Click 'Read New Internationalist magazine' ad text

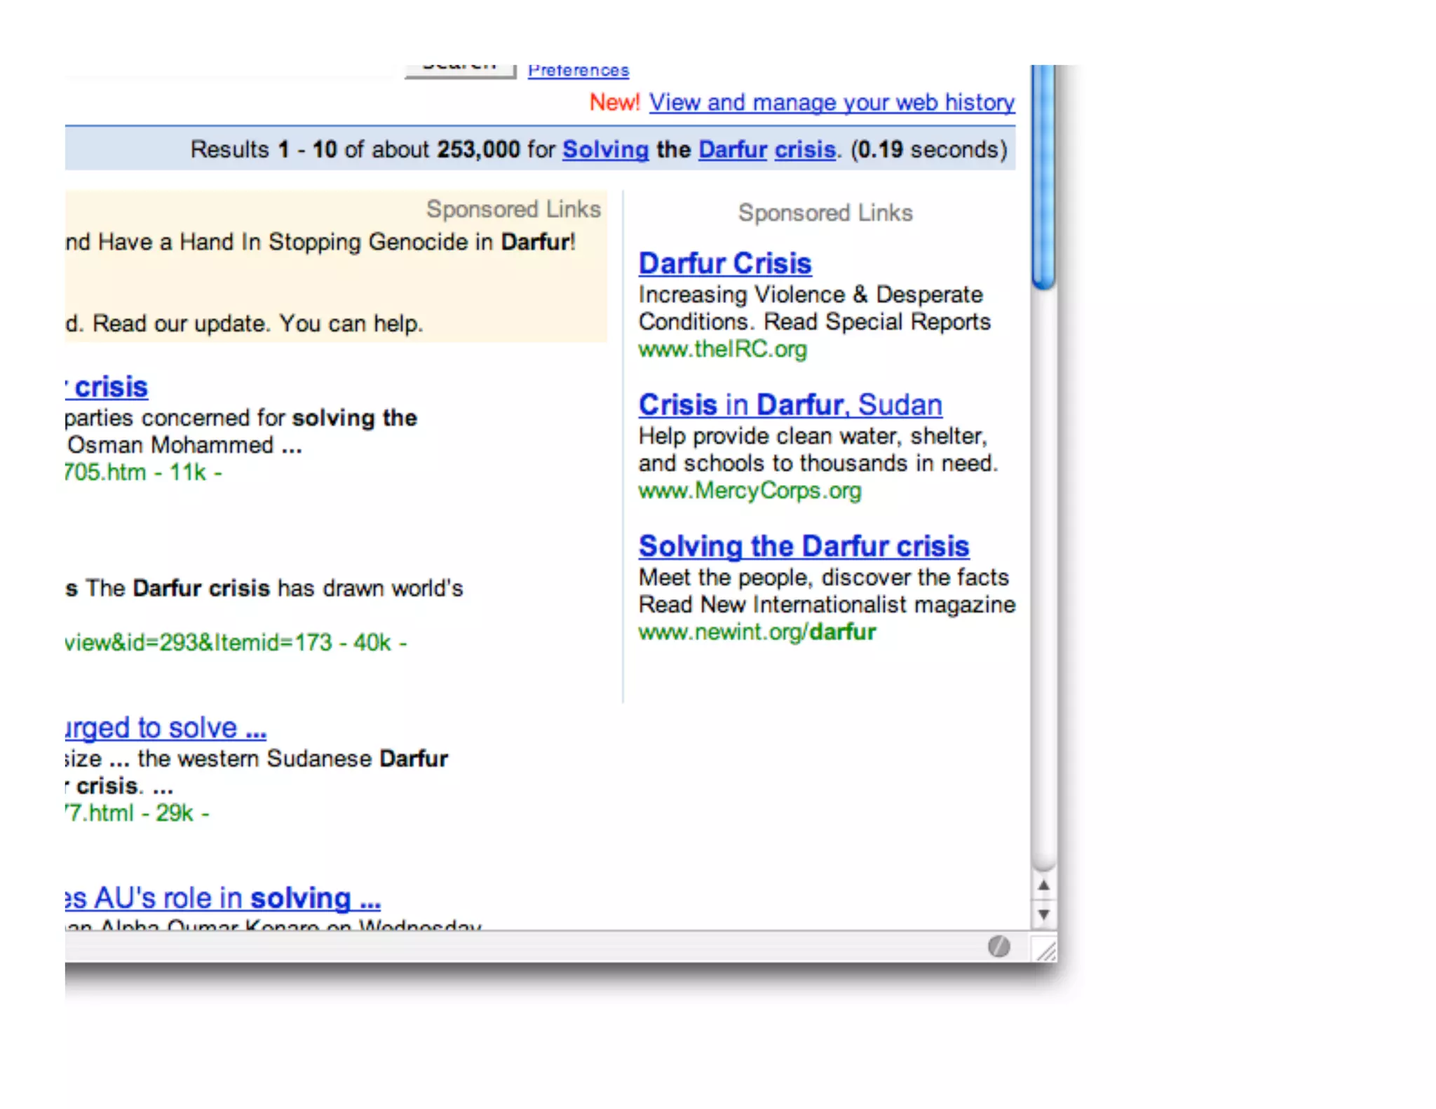pyautogui.click(x=827, y=604)
